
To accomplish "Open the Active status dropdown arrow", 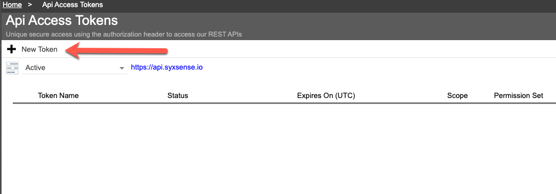I will tap(121, 68).
